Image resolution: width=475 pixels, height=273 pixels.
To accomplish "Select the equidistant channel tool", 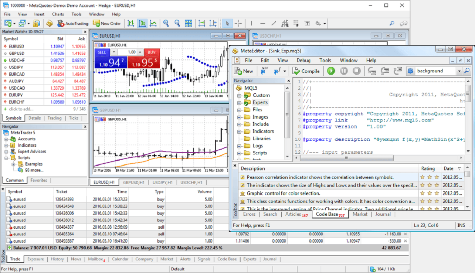I will (x=285, y=23).
